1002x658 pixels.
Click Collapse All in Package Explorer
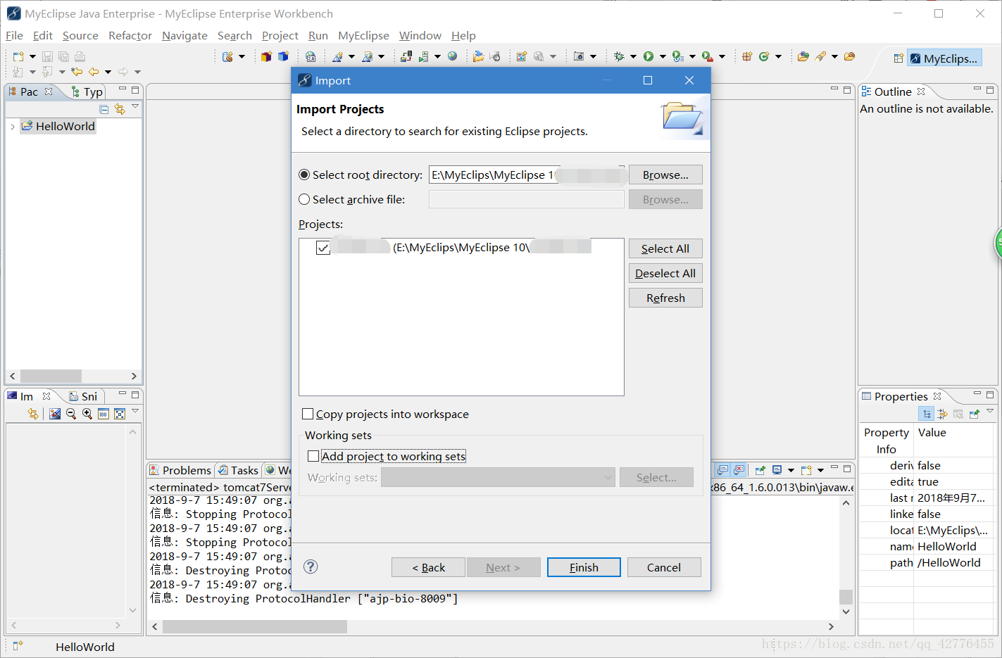(104, 109)
